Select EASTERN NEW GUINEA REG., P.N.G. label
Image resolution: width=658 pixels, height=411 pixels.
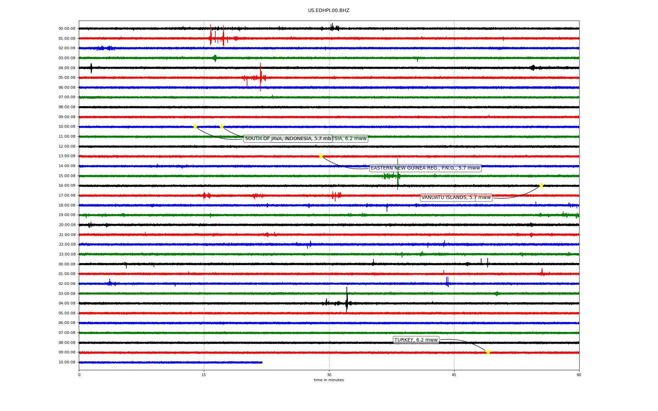click(x=425, y=168)
